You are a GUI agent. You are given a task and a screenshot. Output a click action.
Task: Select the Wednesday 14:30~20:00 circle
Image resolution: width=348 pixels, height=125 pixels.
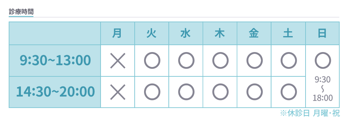186,92
